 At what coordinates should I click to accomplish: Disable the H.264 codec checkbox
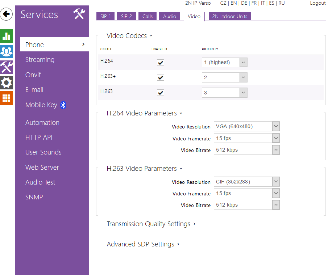(x=161, y=63)
